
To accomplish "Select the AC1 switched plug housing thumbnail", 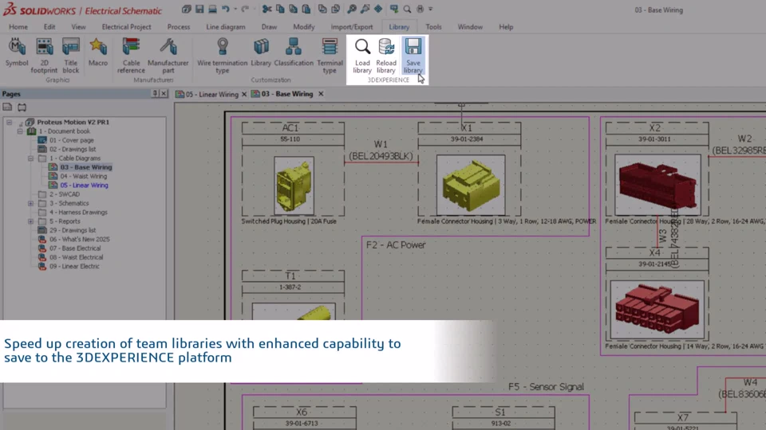I will point(294,186).
